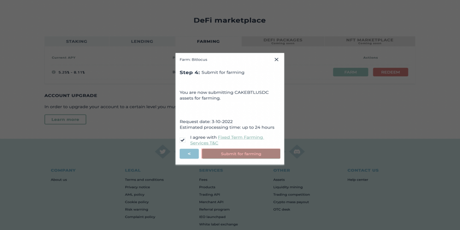
Task: Click the 'Actions' column header
Action: tap(371, 57)
